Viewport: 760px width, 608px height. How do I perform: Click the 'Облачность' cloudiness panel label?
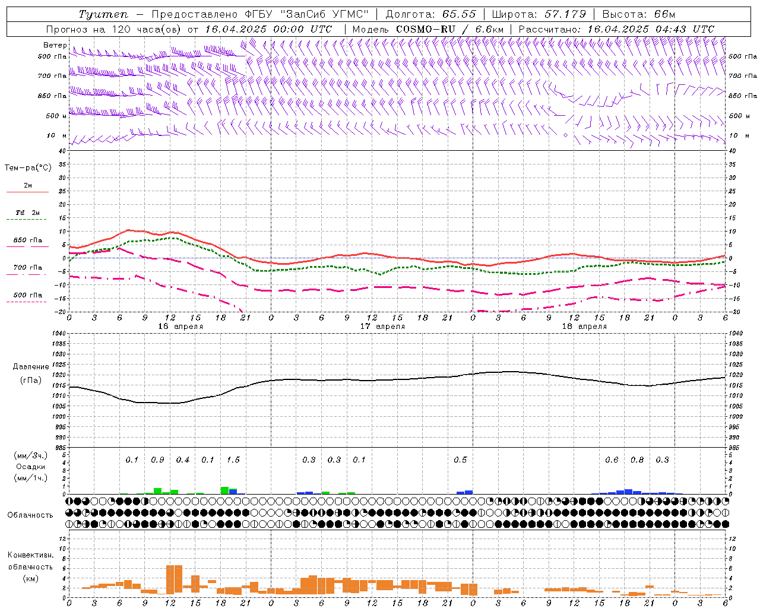[x=30, y=515]
